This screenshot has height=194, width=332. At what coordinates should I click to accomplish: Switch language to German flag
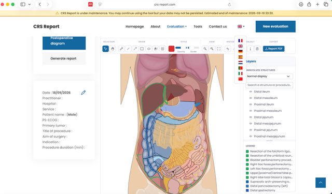click(240, 52)
